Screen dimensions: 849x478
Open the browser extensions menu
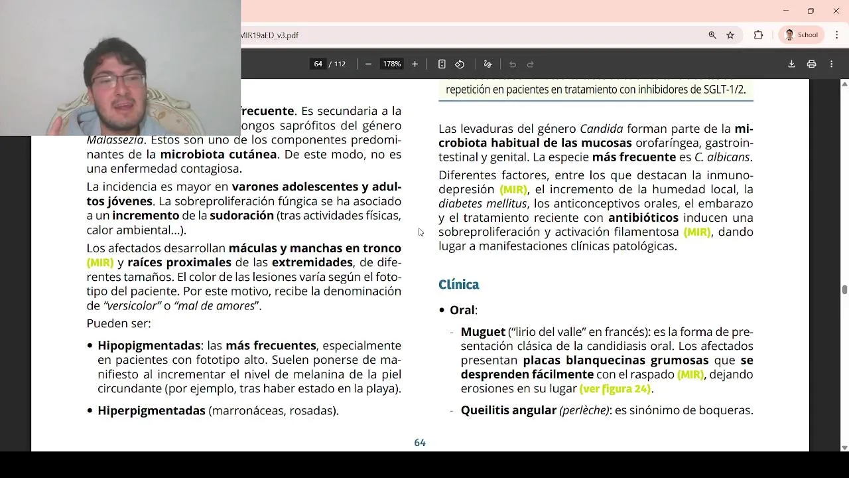tap(758, 35)
